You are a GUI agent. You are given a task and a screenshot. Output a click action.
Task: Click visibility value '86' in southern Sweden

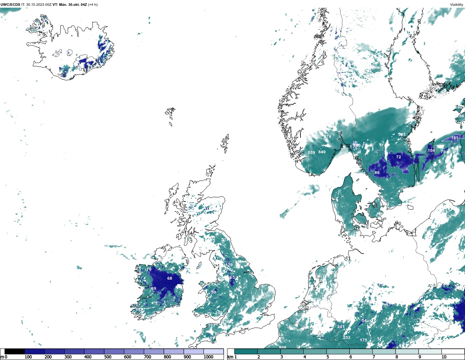(x=377, y=173)
